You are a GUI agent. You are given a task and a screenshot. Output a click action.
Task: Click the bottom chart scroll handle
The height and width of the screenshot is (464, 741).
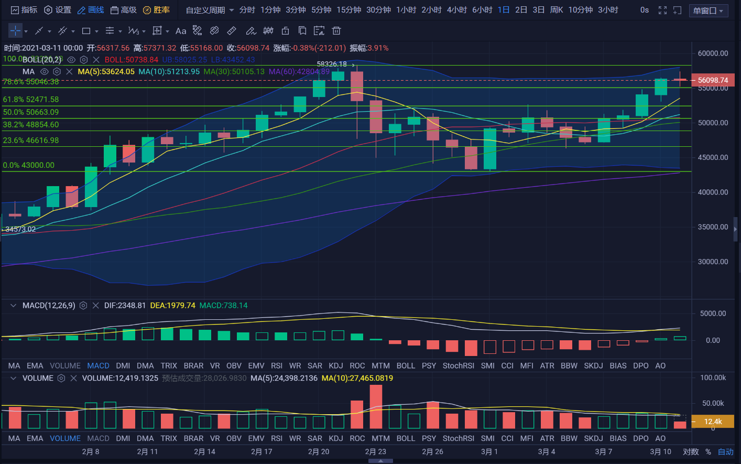[x=380, y=461]
